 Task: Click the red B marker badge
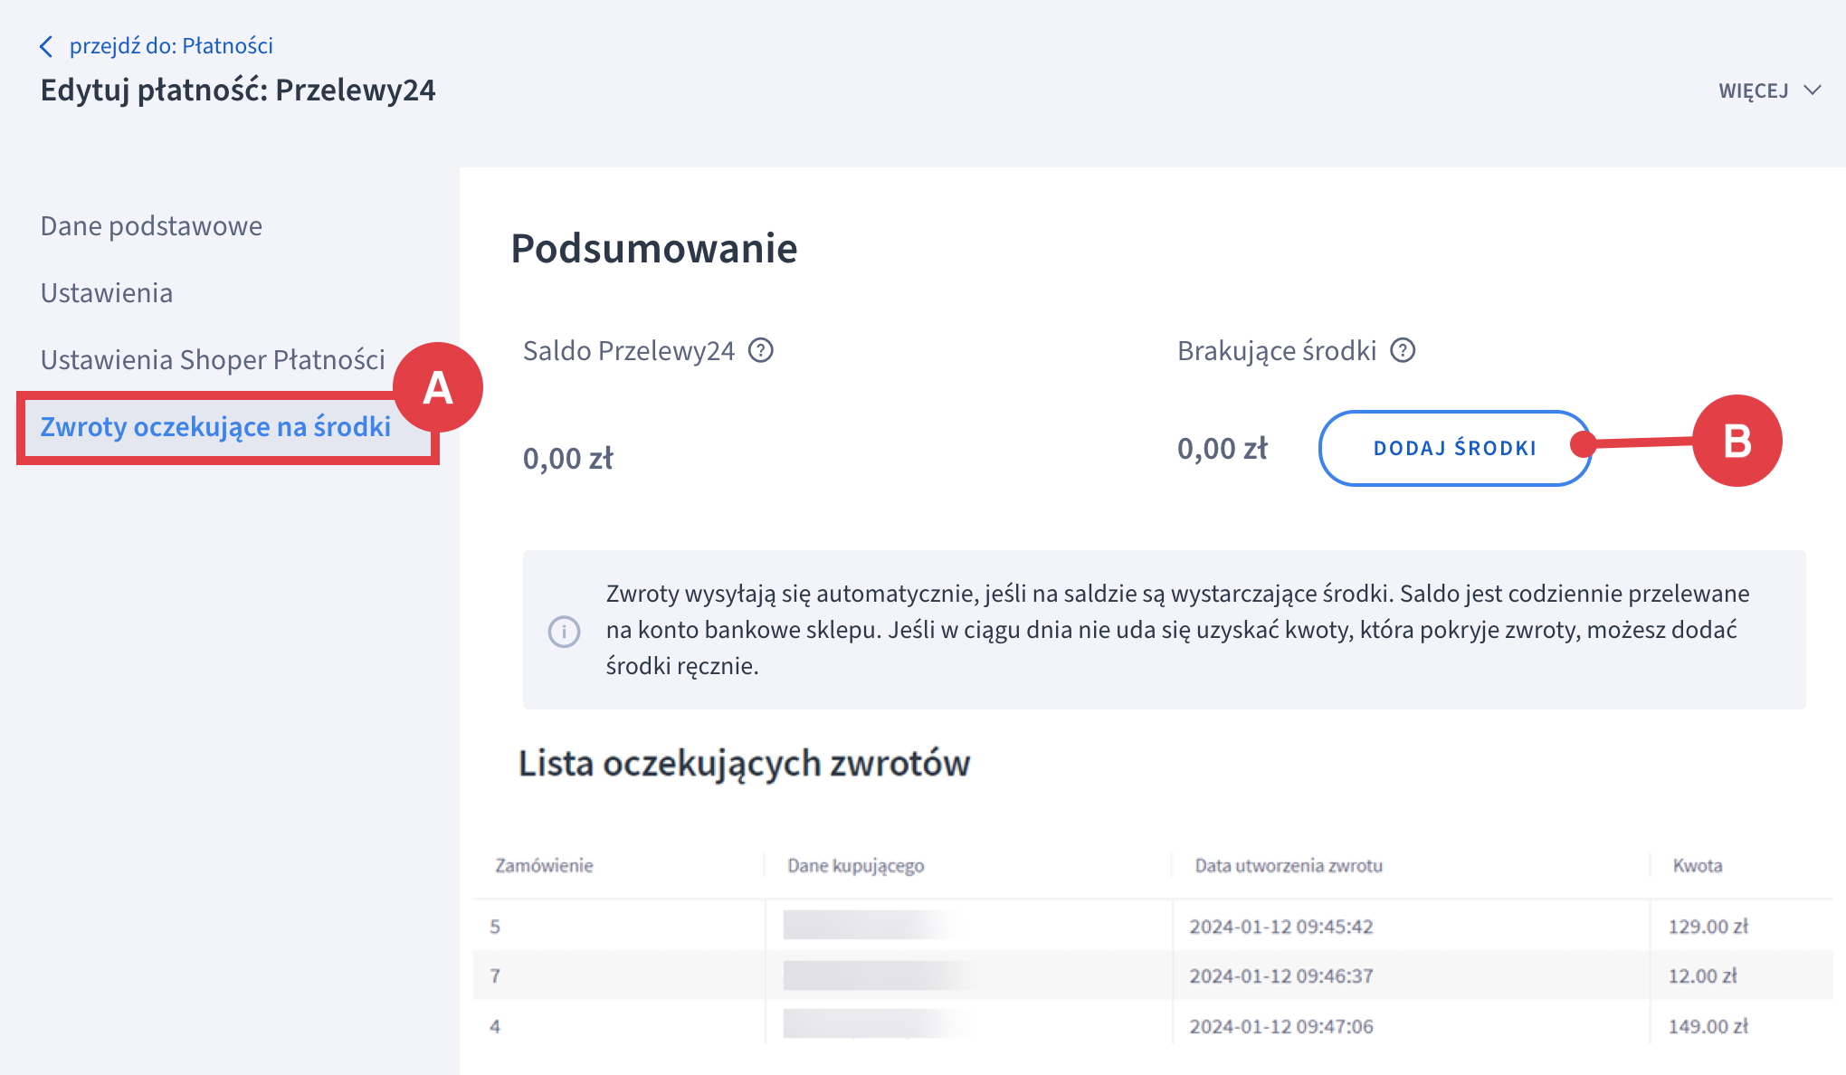tap(1737, 441)
